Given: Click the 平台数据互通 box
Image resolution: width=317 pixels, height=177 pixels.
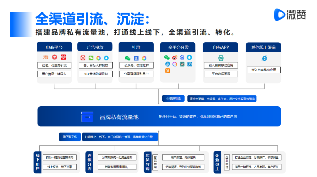Looking at the screenshot, I should click(x=221, y=74).
